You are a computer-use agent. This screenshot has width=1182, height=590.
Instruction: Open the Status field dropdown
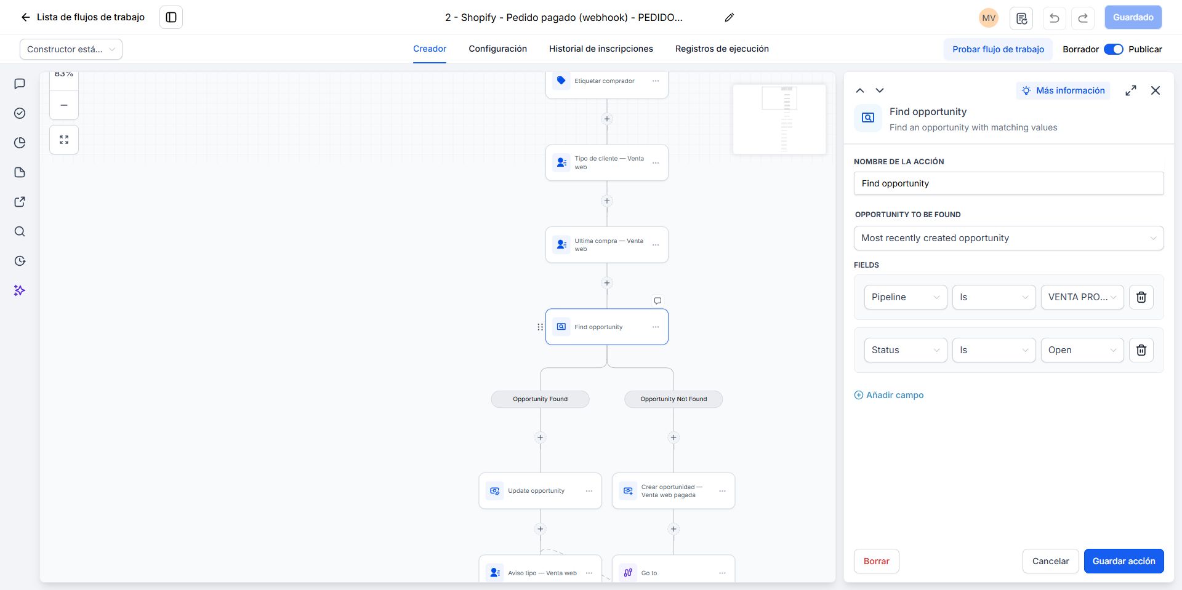(906, 350)
